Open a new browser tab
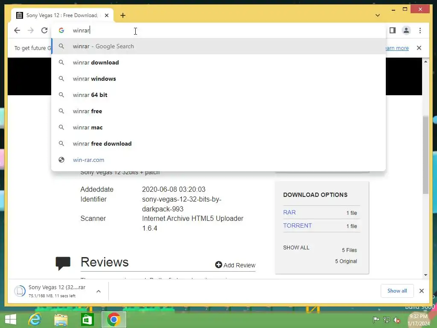Viewport: 437px width, 328px height. (x=123, y=15)
